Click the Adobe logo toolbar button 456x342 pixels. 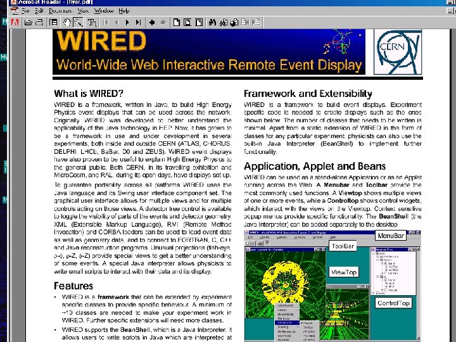[x=15, y=22]
